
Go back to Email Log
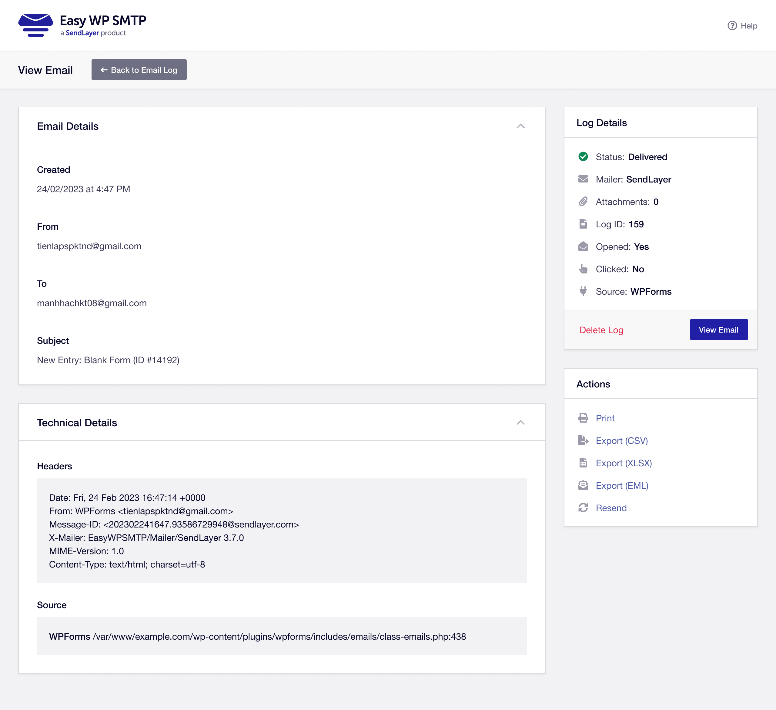pos(139,70)
